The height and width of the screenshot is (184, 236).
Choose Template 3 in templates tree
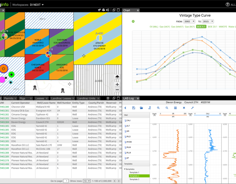(134, 179)
